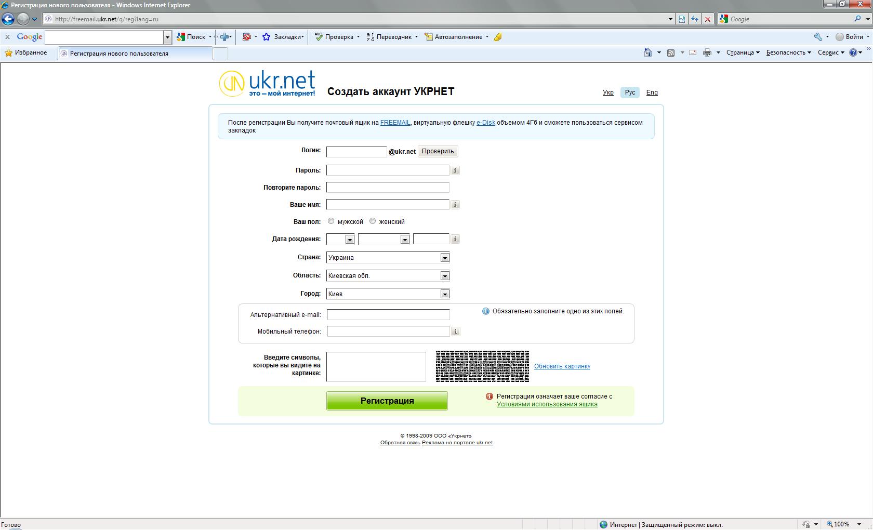
Task: Open the address bar history dropdown arrow
Action: (x=670, y=19)
